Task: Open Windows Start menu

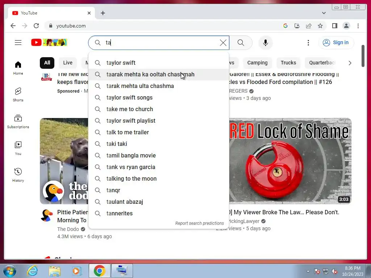Action: pos(10,271)
